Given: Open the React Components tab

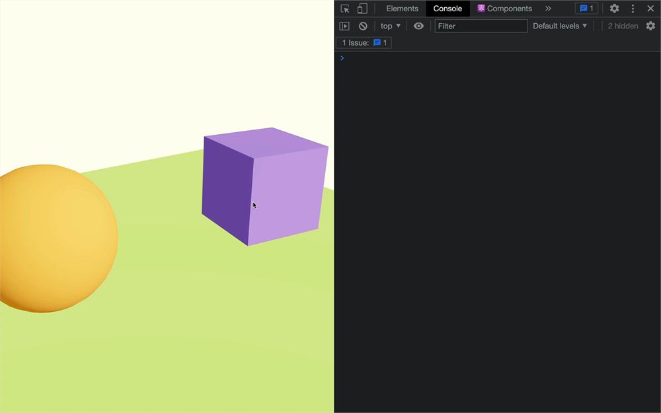Looking at the screenshot, I should tap(504, 9).
